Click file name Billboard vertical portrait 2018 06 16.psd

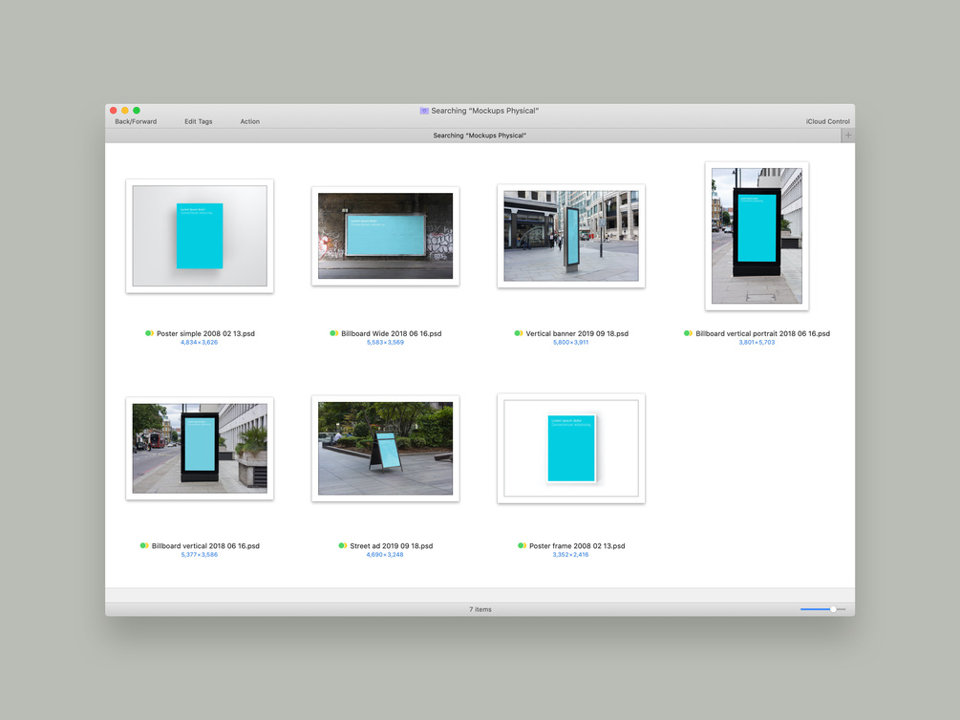tap(763, 333)
